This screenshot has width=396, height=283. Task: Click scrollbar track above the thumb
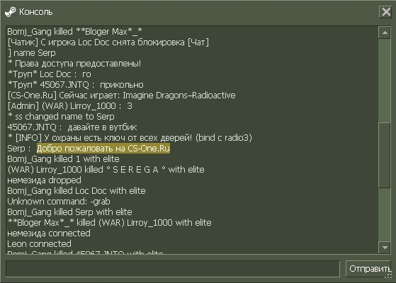coord(385,81)
